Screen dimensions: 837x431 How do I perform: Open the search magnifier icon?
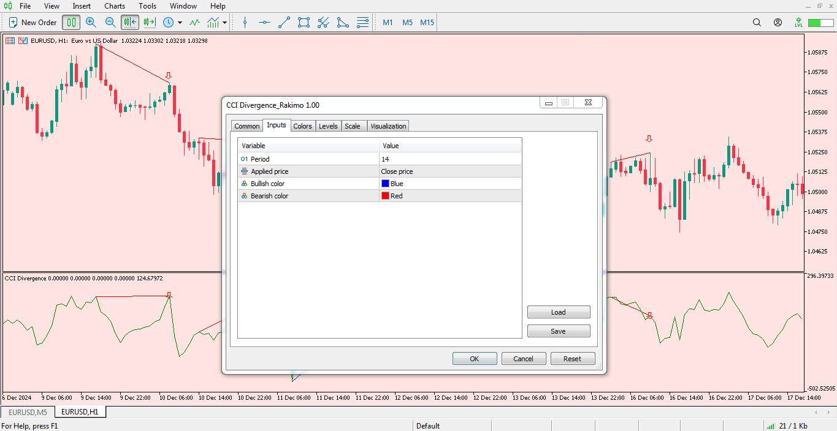point(757,23)
